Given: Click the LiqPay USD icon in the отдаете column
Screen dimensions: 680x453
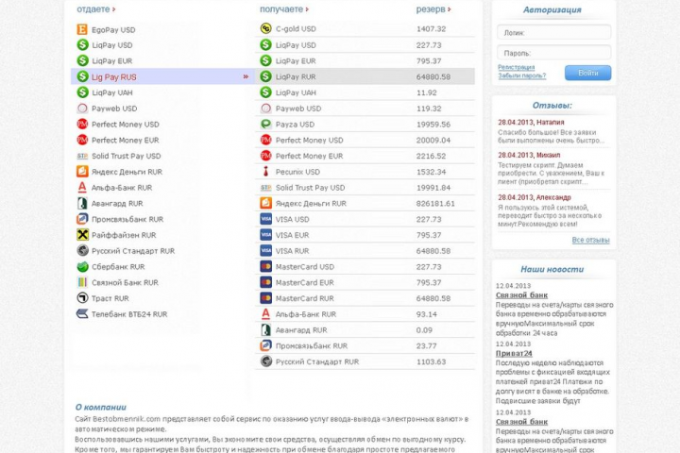Looking at the screenshot, I should click(82, 45).
